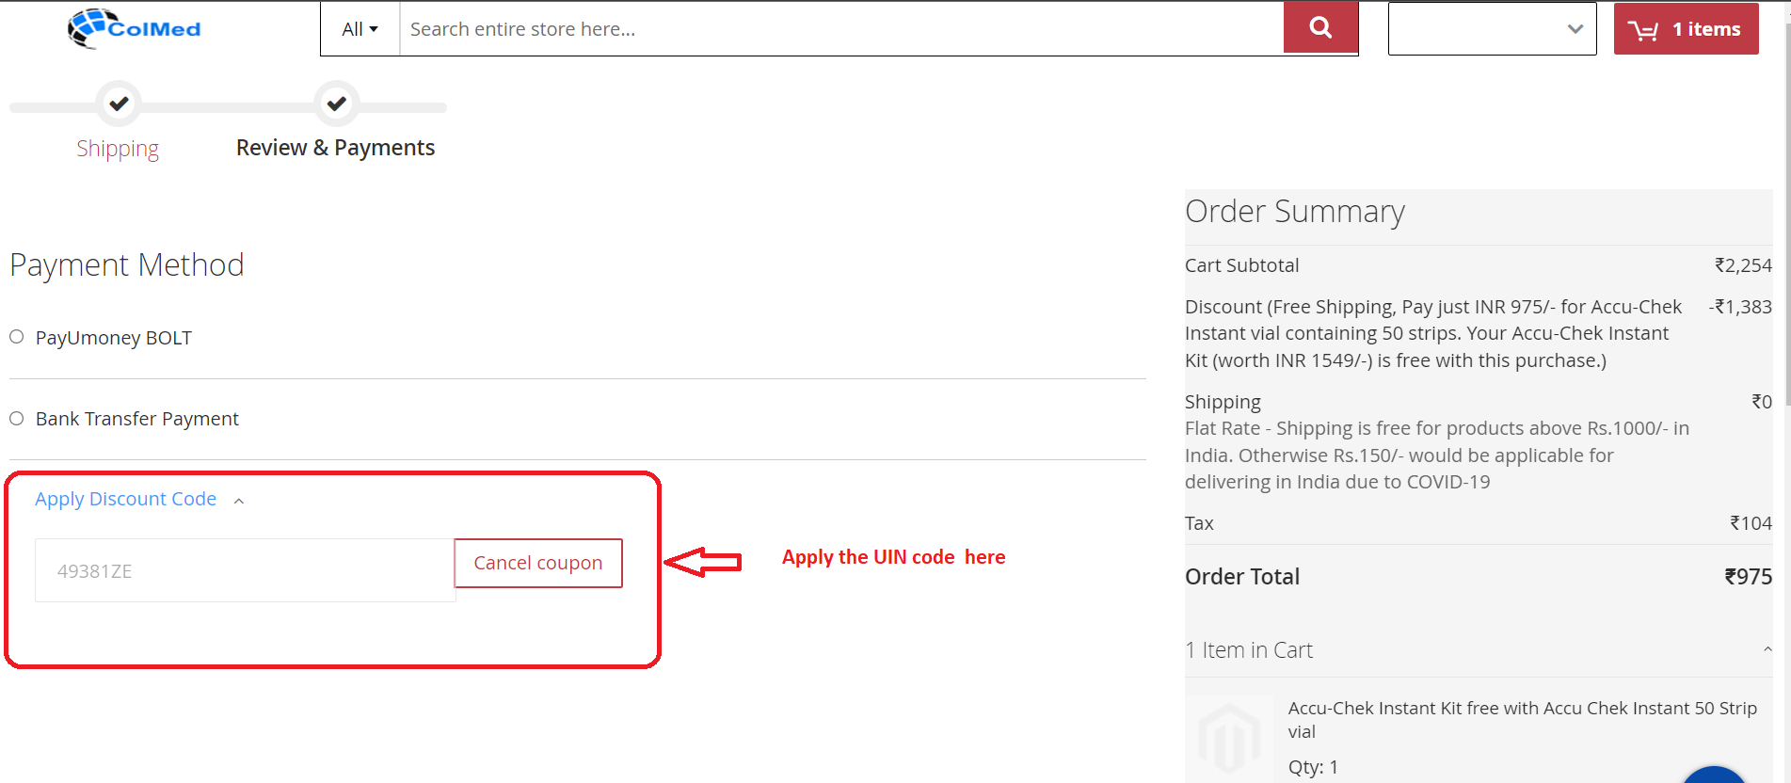This screenshot has height=783, width=1791.
Task: Select the Review & Payments step label
Action: point(335,148)
